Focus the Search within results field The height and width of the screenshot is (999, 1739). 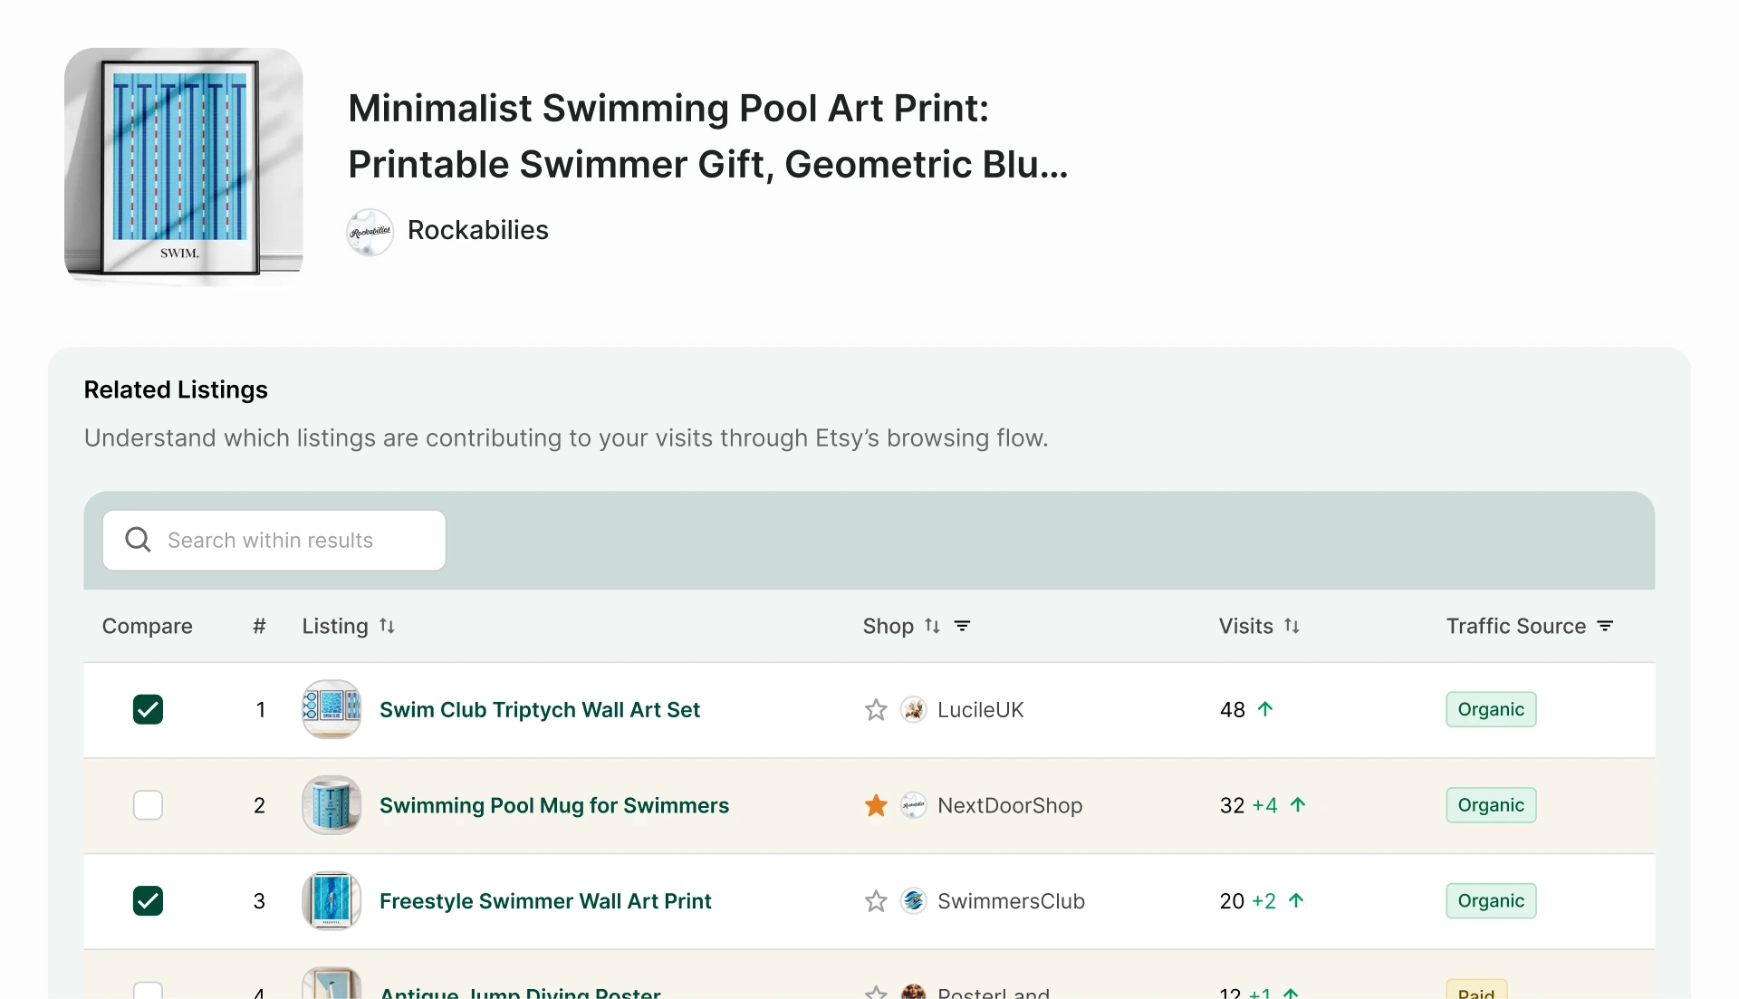274,540
